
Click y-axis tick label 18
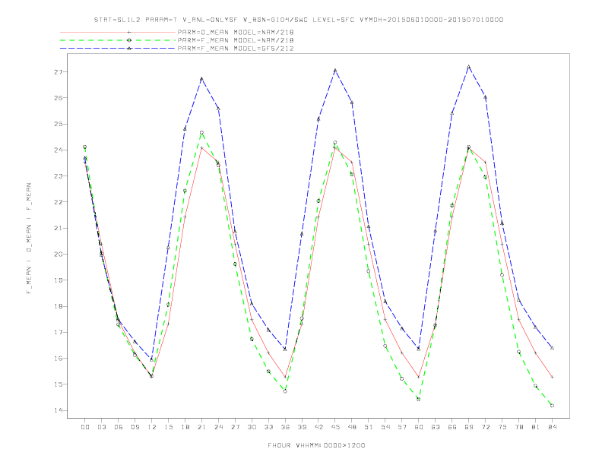[59, 306]
